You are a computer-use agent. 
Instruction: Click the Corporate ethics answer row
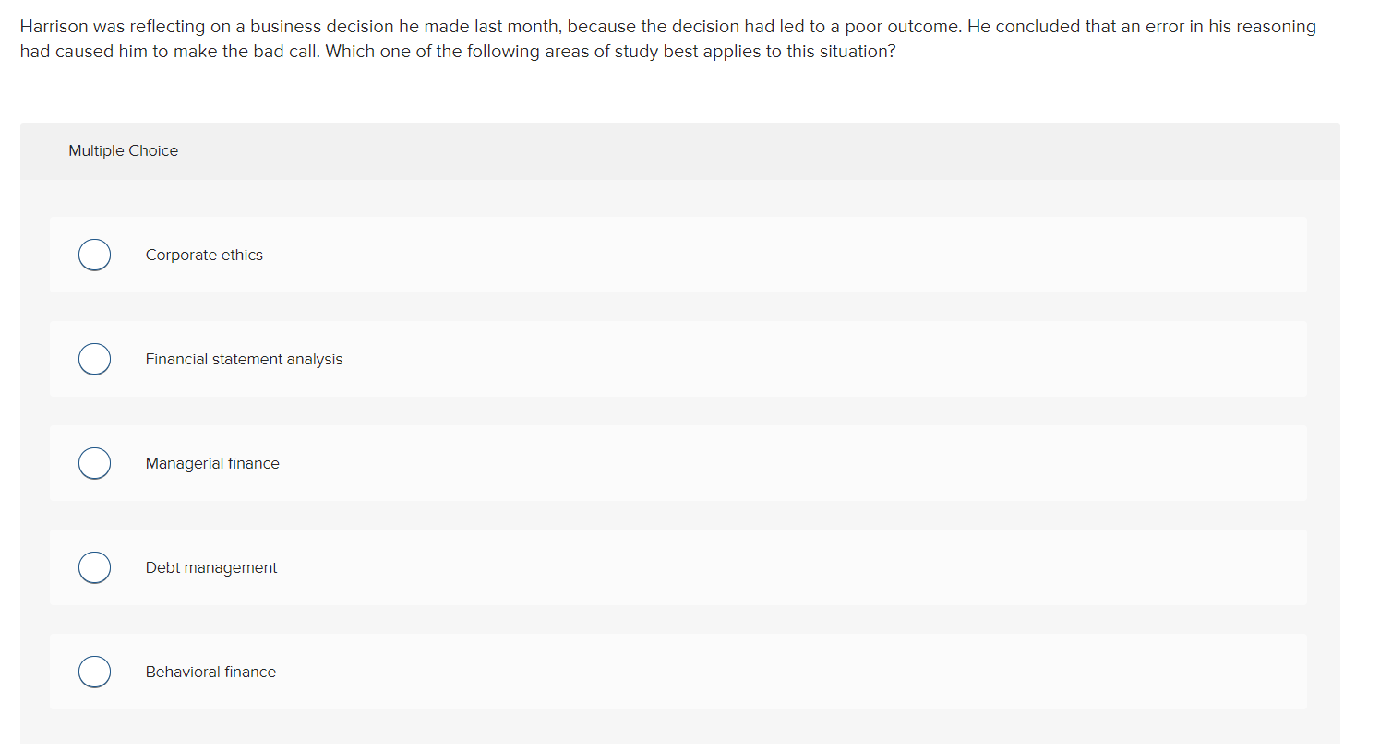(646, 255)
